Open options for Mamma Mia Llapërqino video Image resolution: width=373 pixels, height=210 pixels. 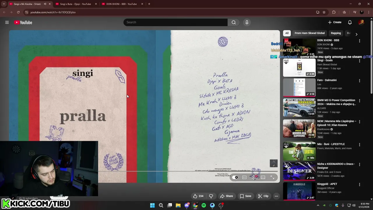click(x=359, y=122)
